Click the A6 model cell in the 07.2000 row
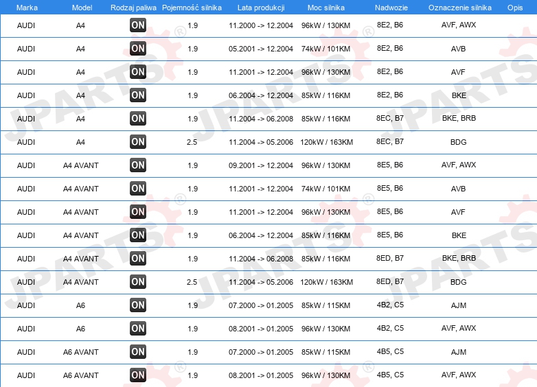This screenshot has height=387, width=537. (80, 305)
